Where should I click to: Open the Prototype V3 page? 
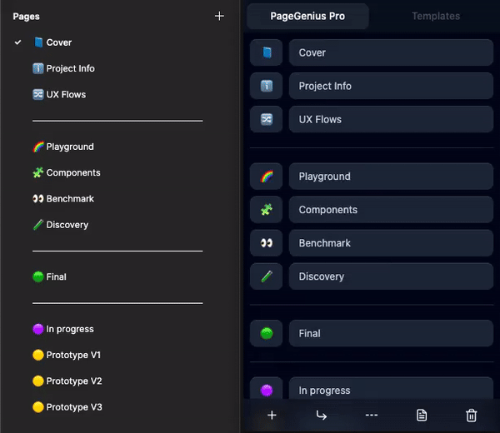coord(67,407)
